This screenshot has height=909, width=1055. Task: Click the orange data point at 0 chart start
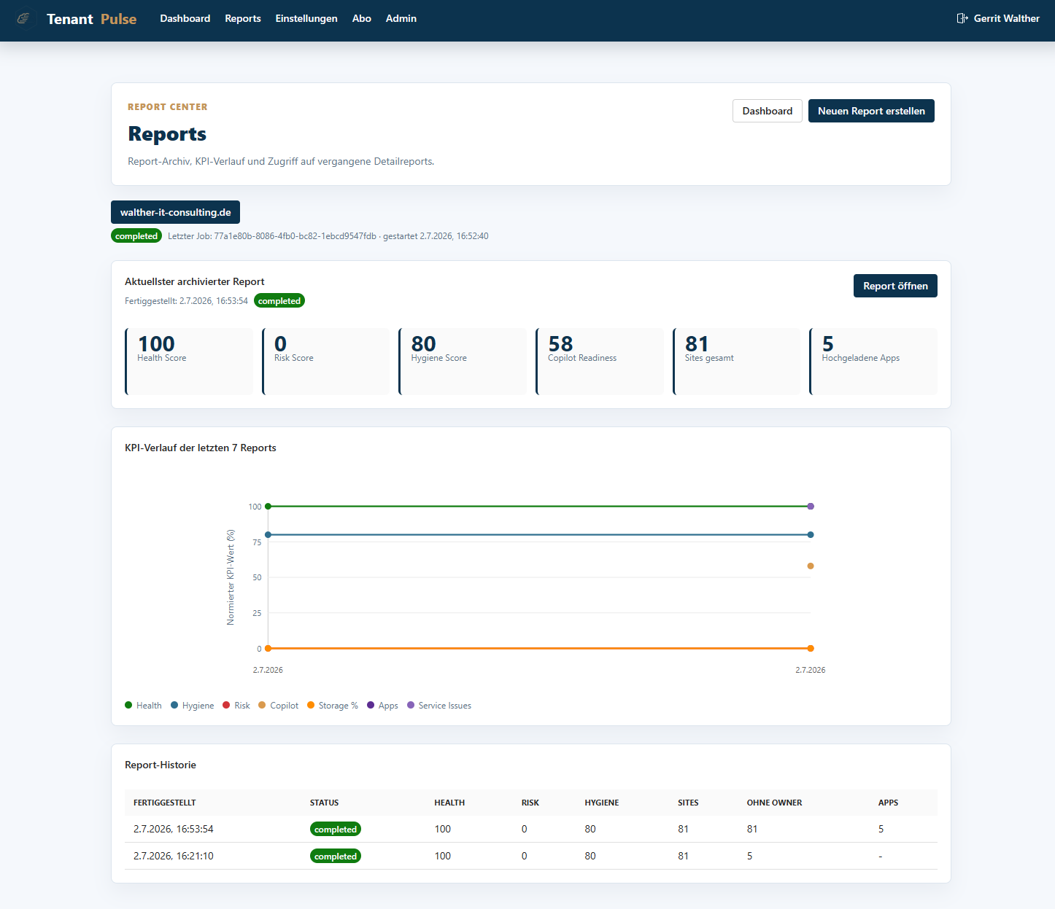coord(268,648)
